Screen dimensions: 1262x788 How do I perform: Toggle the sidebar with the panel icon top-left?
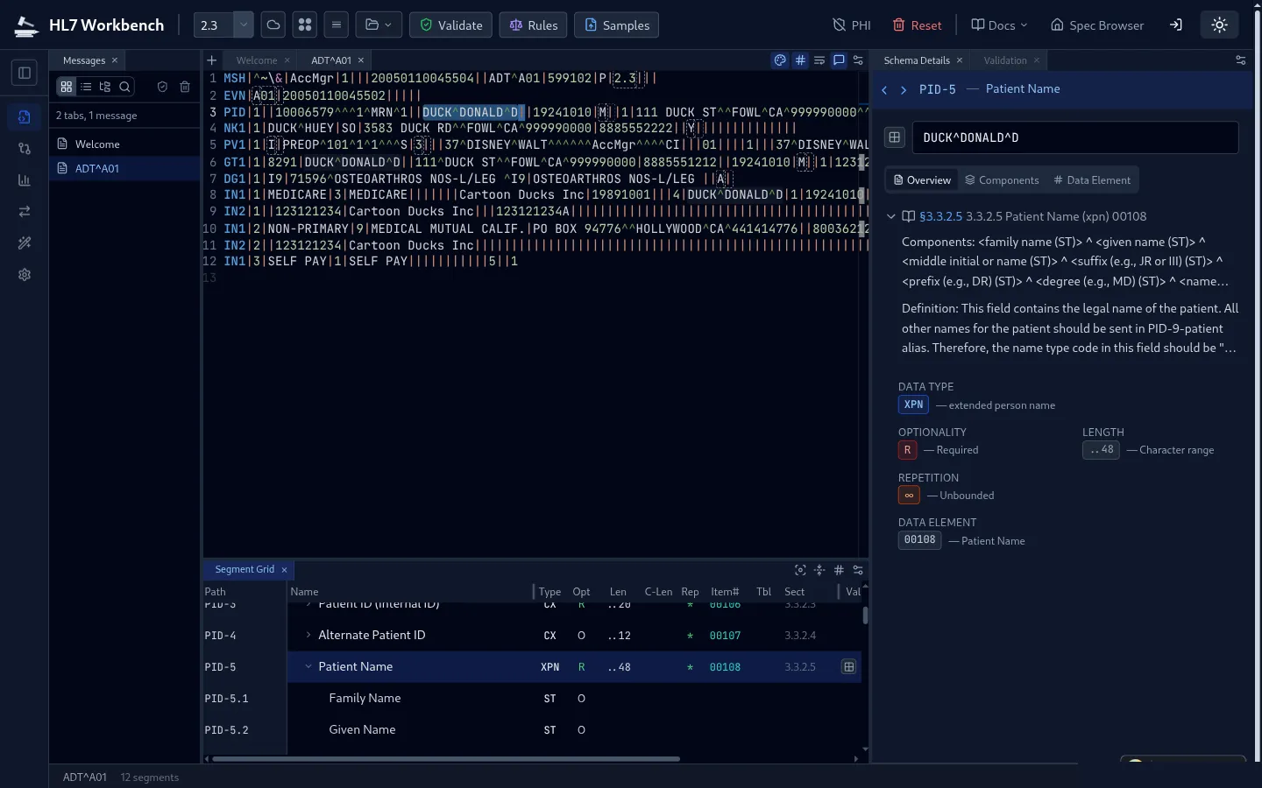tap(24, 74)
